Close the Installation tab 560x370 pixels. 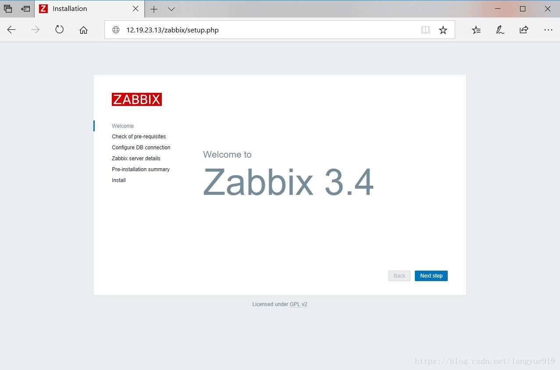click(136, 9)
